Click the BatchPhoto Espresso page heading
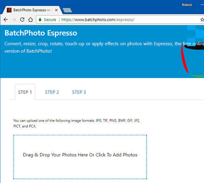Image resolution: width=204 pixels, height=183 pixels. point(41,33)
